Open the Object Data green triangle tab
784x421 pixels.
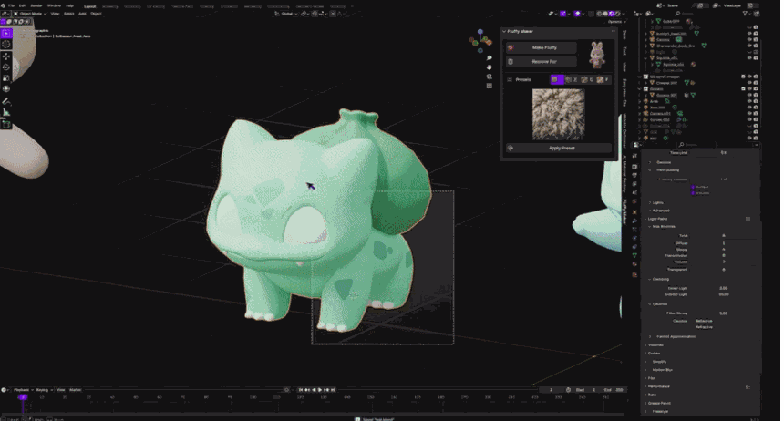[635, 255]
